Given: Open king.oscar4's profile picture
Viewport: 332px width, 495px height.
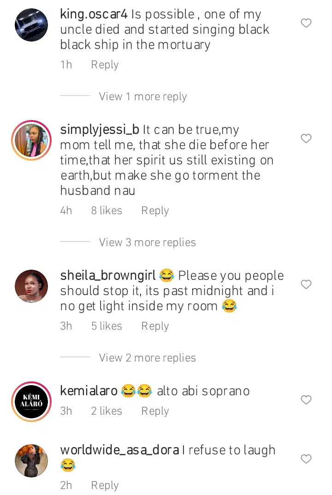Looking at the screenshot, I should (31, 25).
